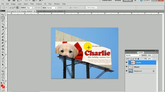
Task: Toggle lock all
Action: pyautogui.click(x=138, y=59)
